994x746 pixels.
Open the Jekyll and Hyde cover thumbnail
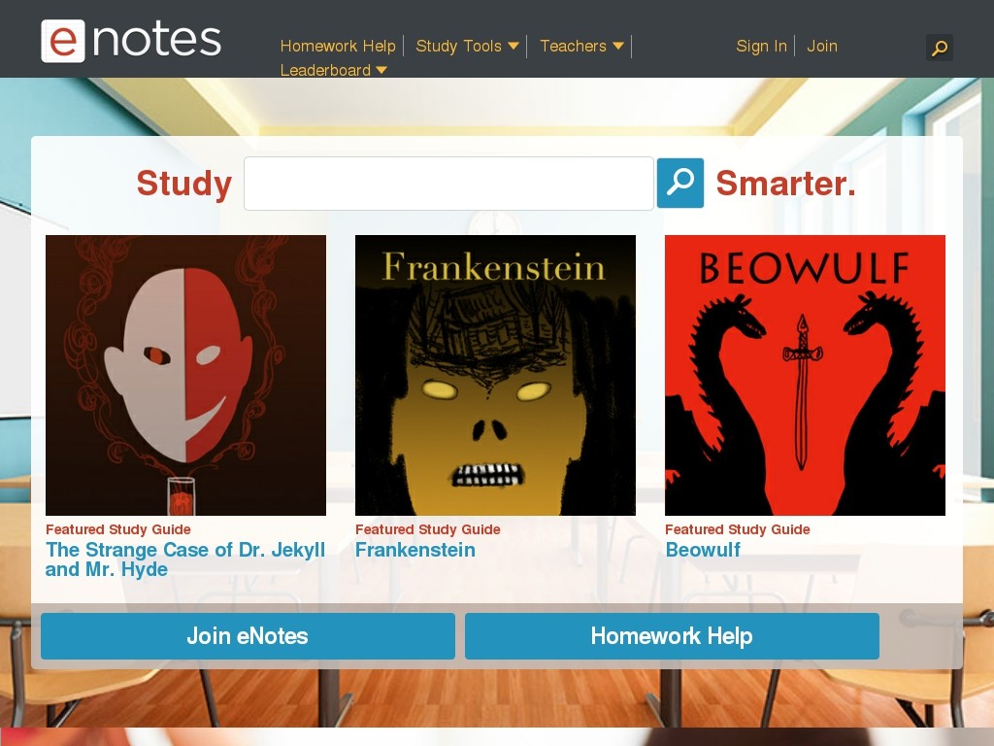pyautogui.click(x=185, y=376)
